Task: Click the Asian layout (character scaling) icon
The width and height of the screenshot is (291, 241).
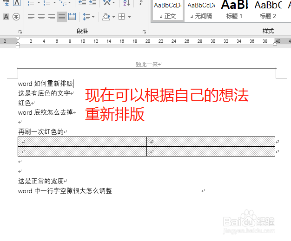Action: coord(107,3)
